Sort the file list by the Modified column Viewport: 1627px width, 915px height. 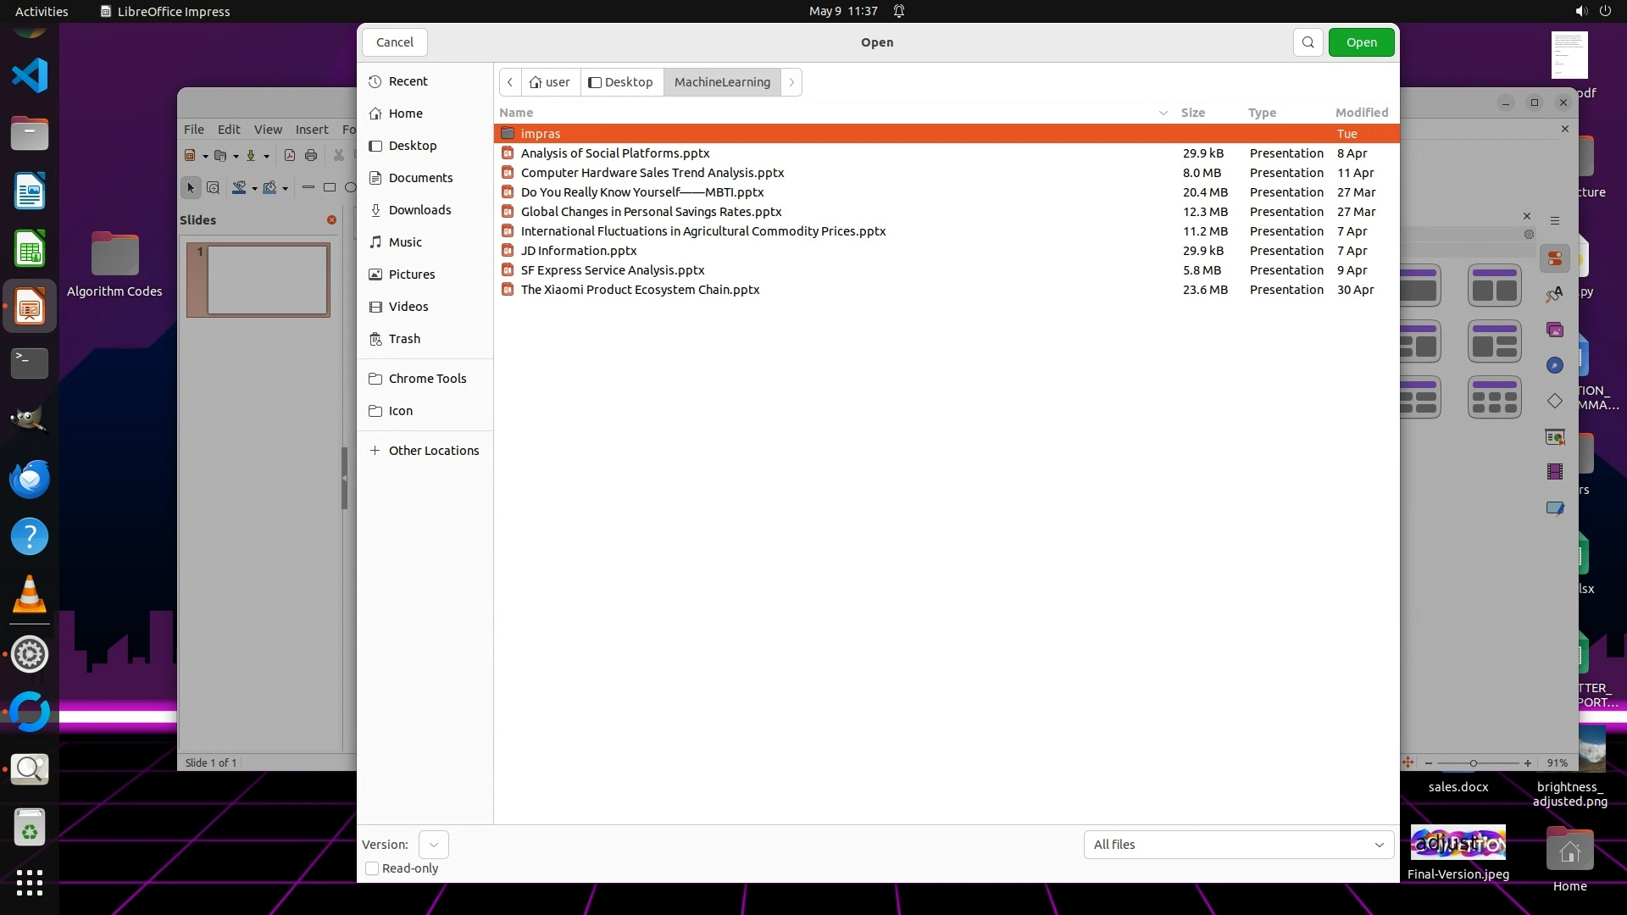point(1361,113)
